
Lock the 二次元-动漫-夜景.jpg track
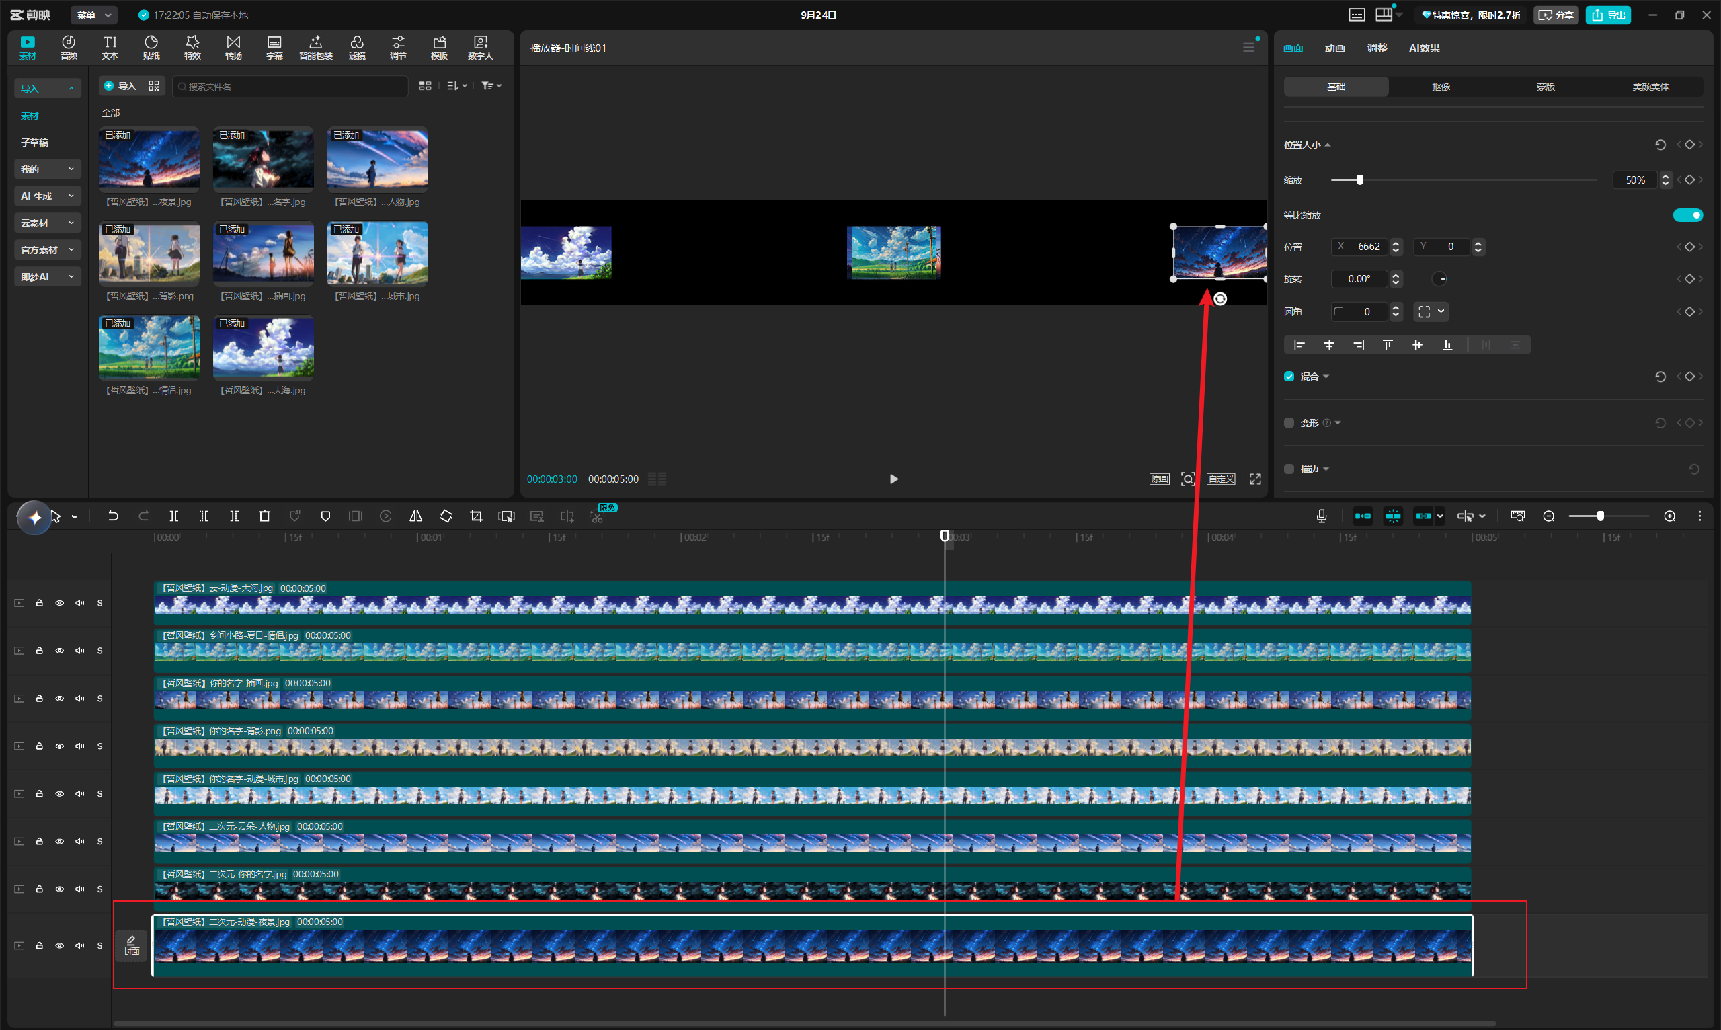point(40,945)
